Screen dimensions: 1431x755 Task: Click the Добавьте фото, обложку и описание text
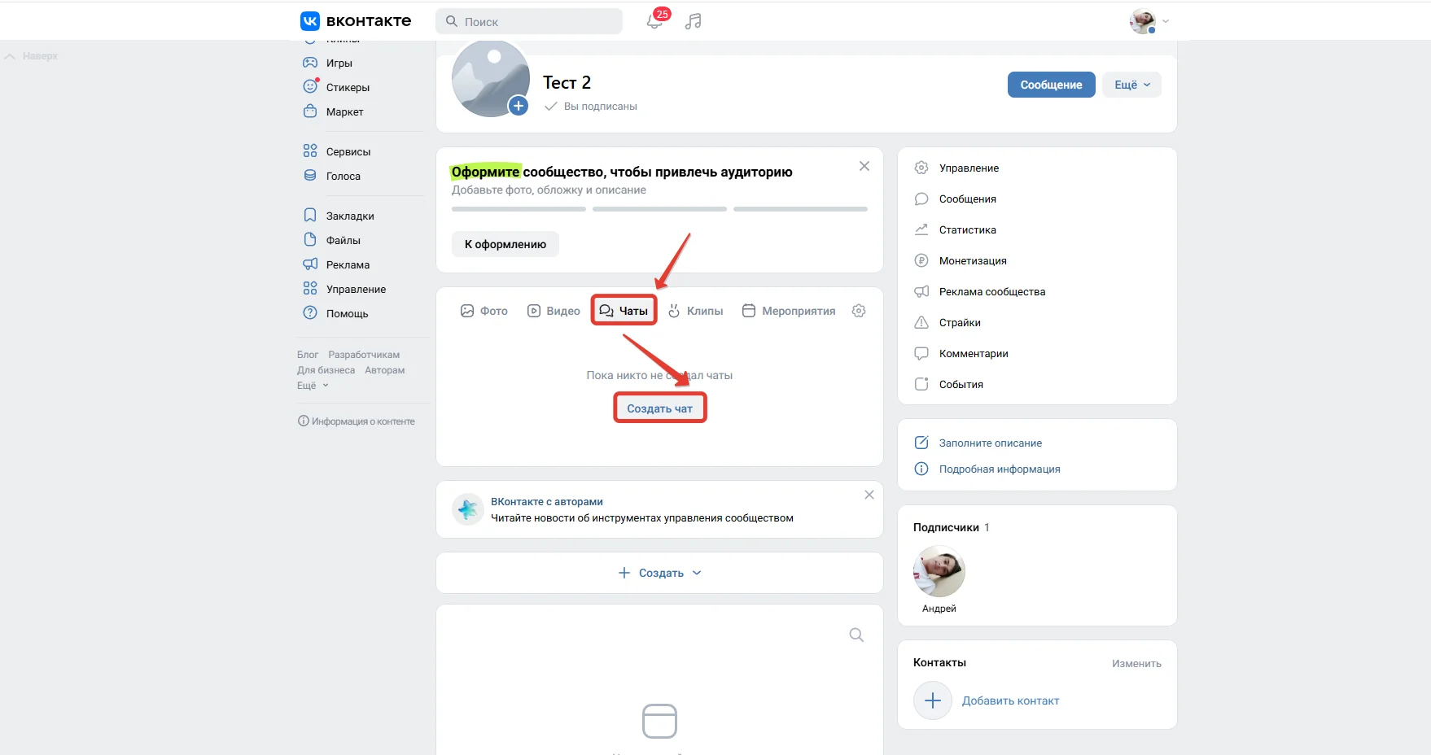click(549, 190)
